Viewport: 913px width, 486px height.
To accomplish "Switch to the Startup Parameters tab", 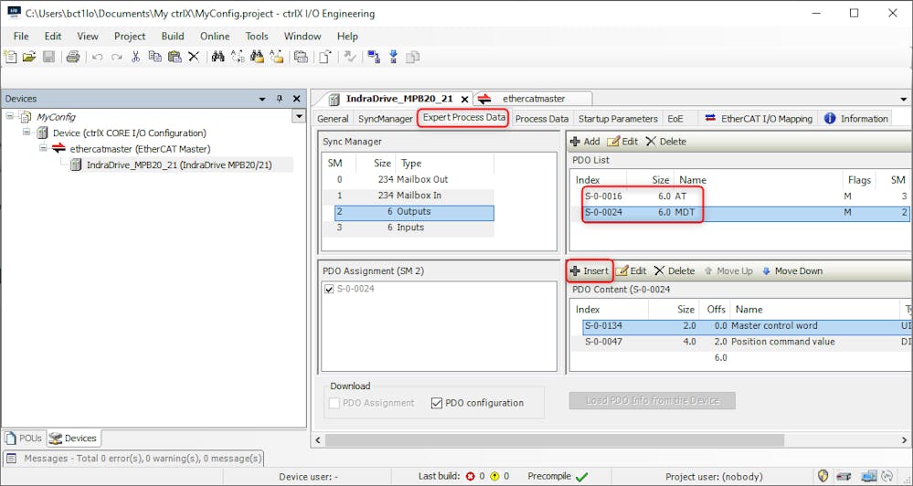I will click(618, 119).
